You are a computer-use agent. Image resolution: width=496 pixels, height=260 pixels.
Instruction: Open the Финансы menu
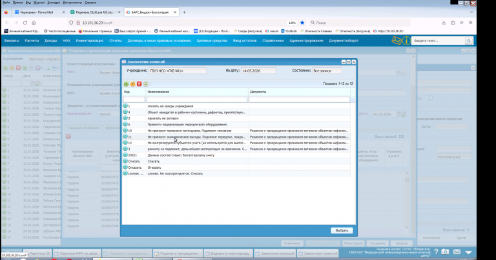[12, 41]
